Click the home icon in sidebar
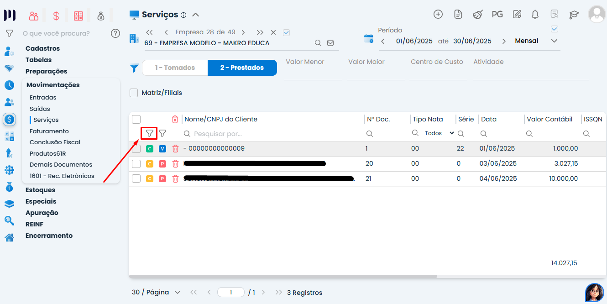Image resolution: width=607 pixels, height=304 pixels. [9, 237]
